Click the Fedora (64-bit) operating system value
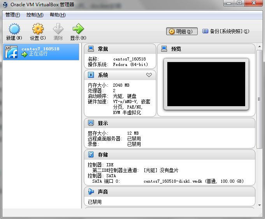The width and height of the screenshot is (265, 219). click(x=130, y=64)
